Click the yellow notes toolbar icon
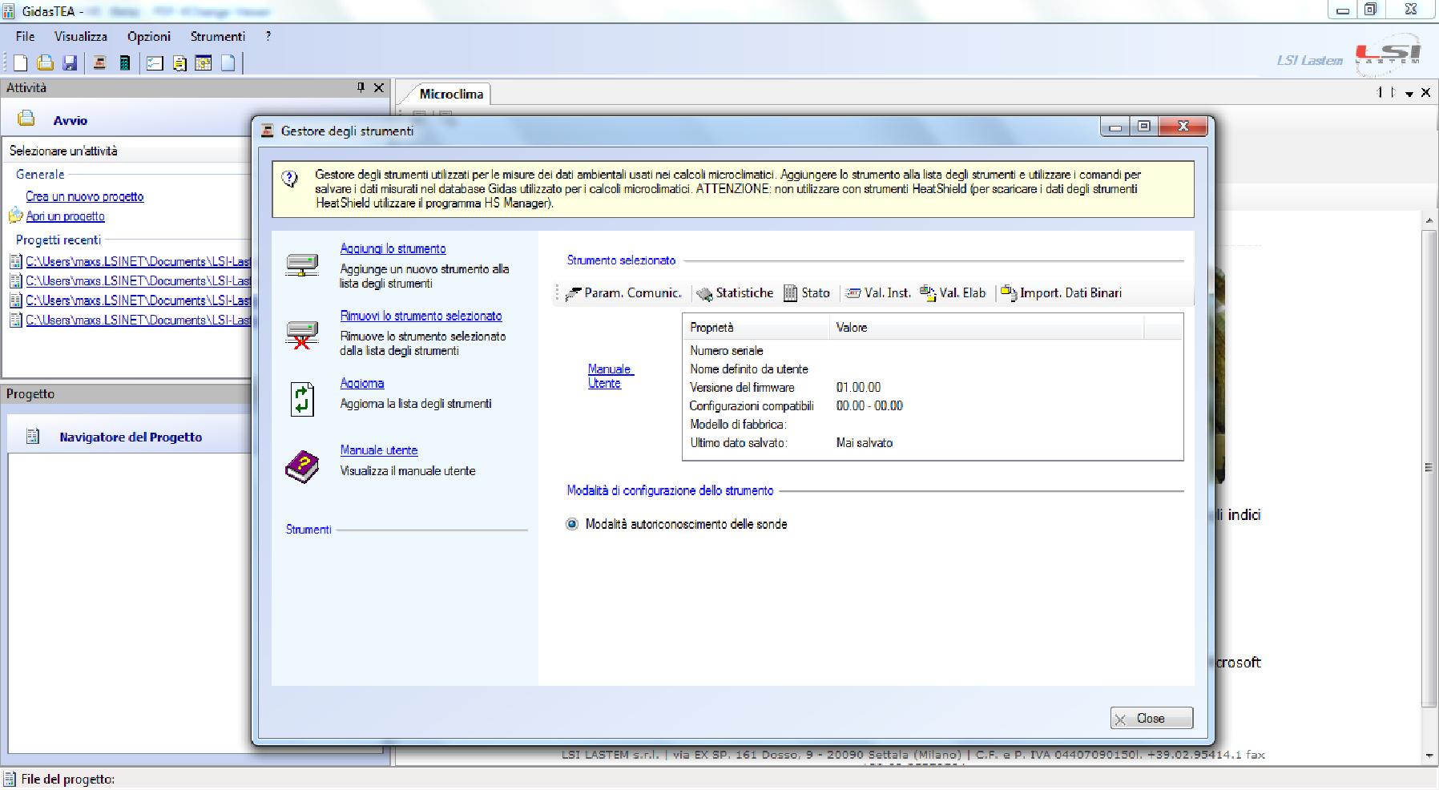This screenshot has height=790, width=1439. click(x=179, y=63)
